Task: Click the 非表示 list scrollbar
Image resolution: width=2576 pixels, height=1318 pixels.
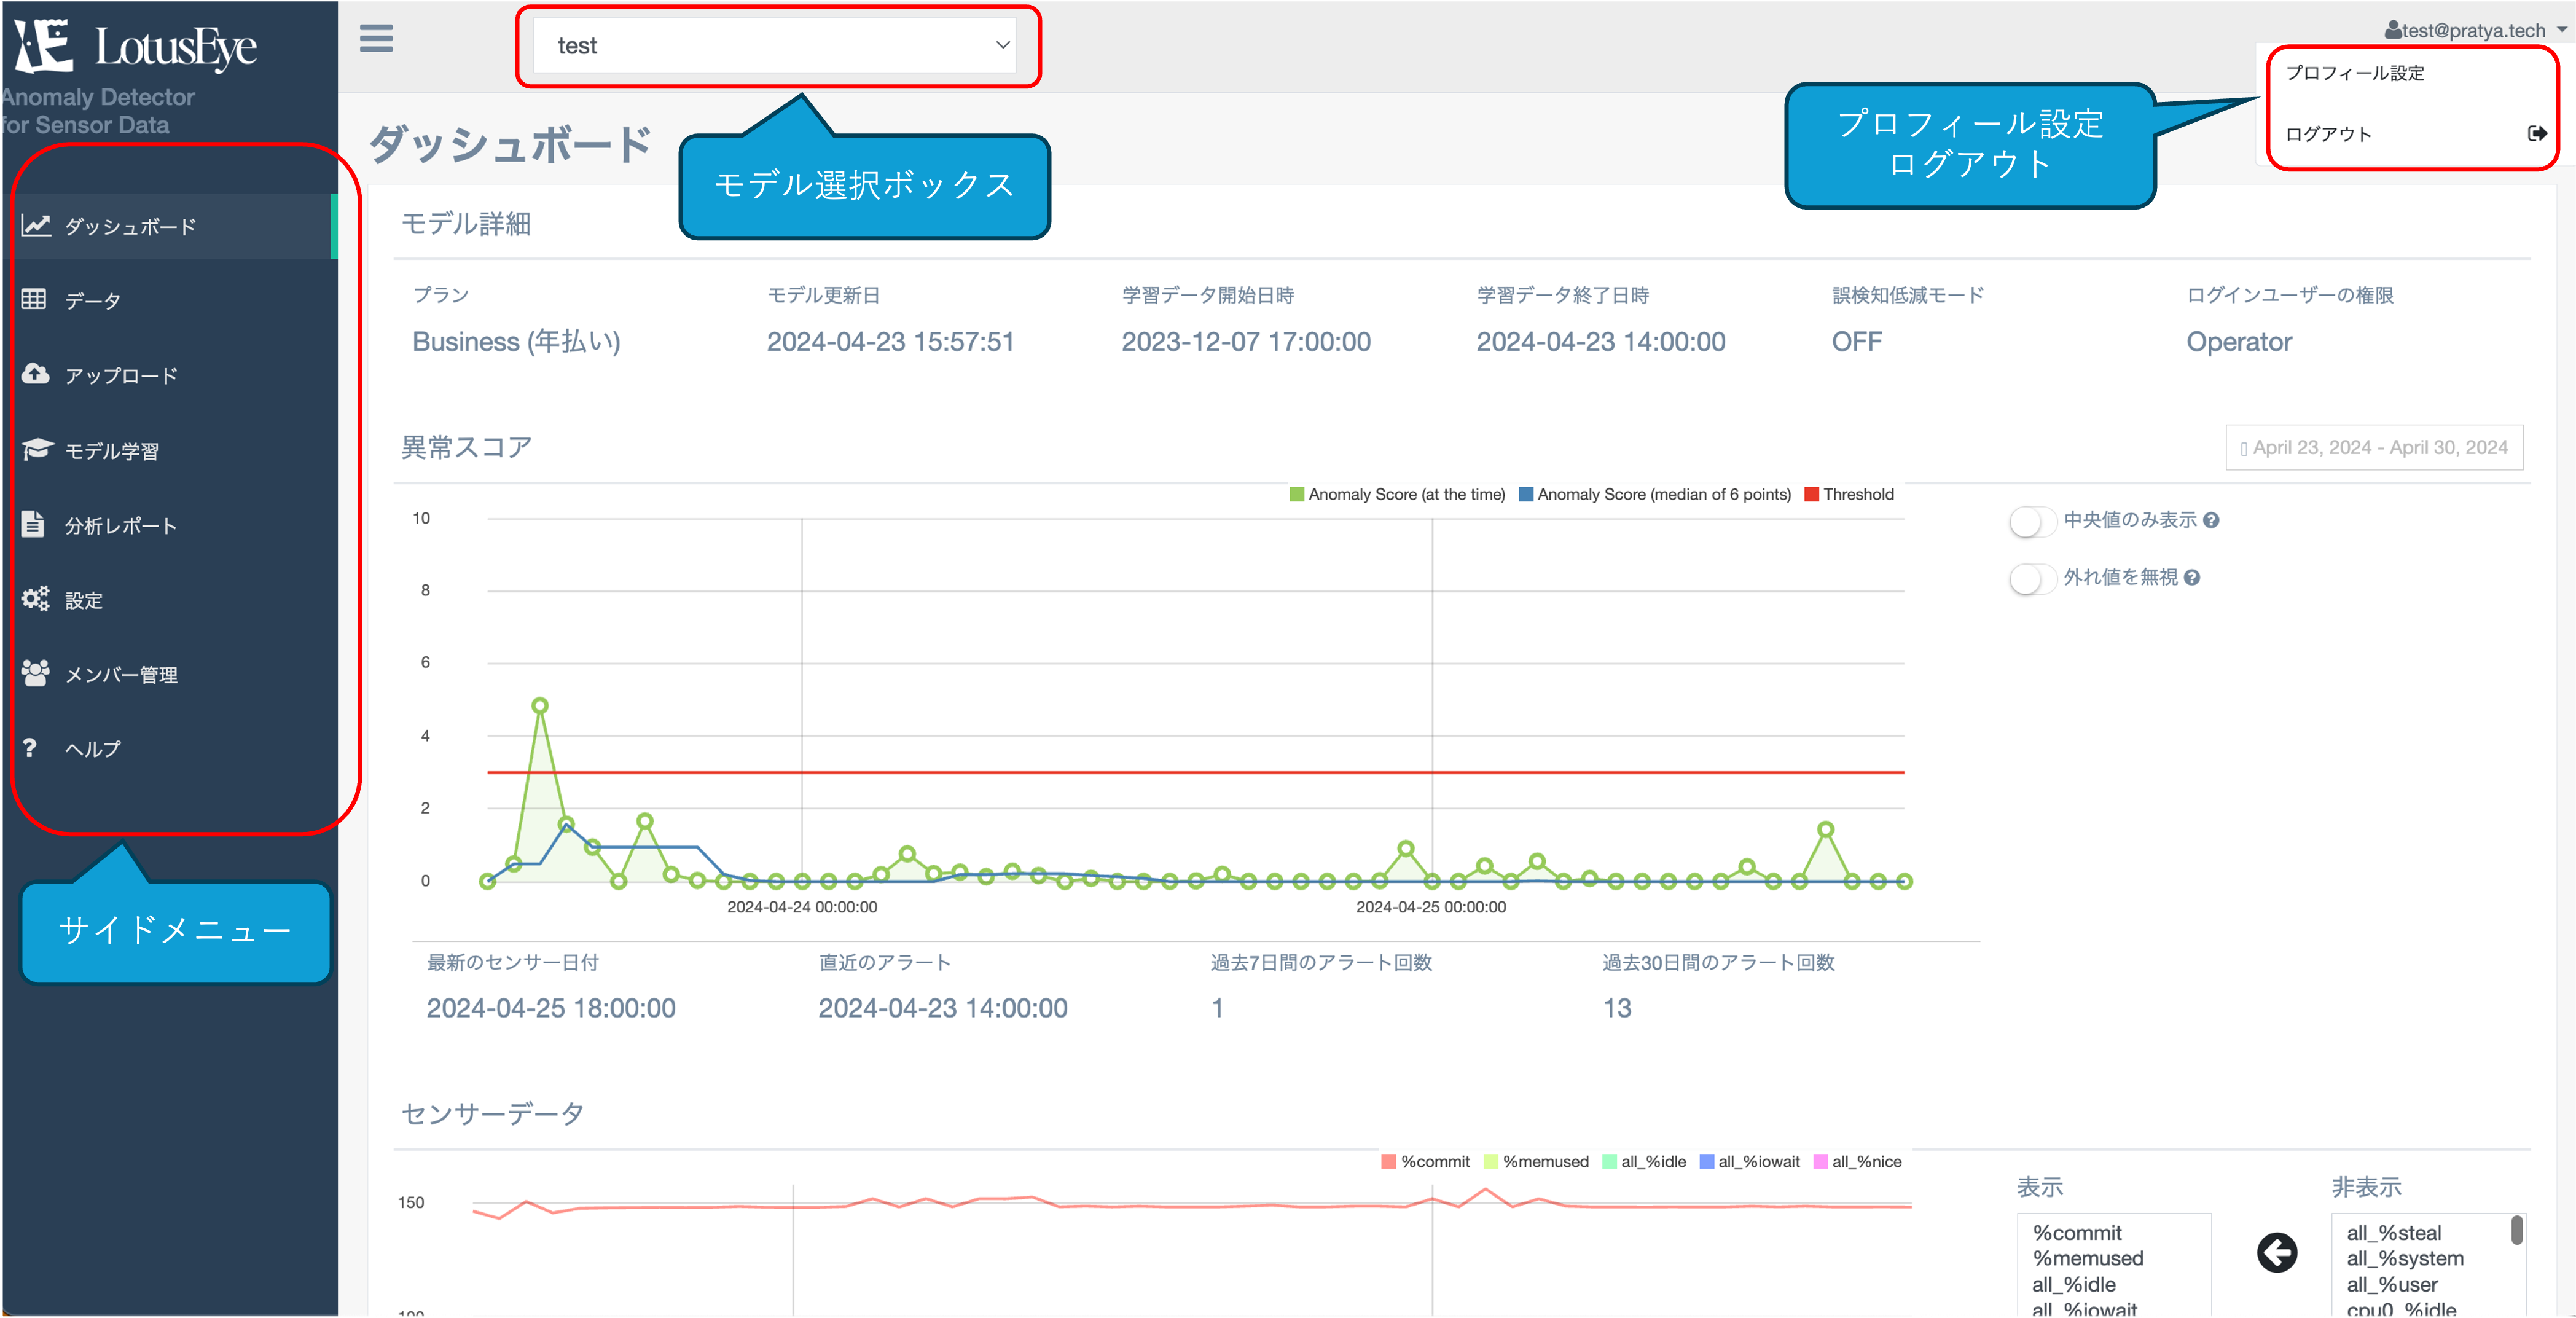Action: coord(2516,1230)
